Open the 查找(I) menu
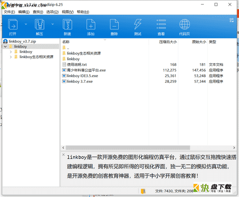Image resolution: width=239 pixels, height=197 pixels. [38, 12]
